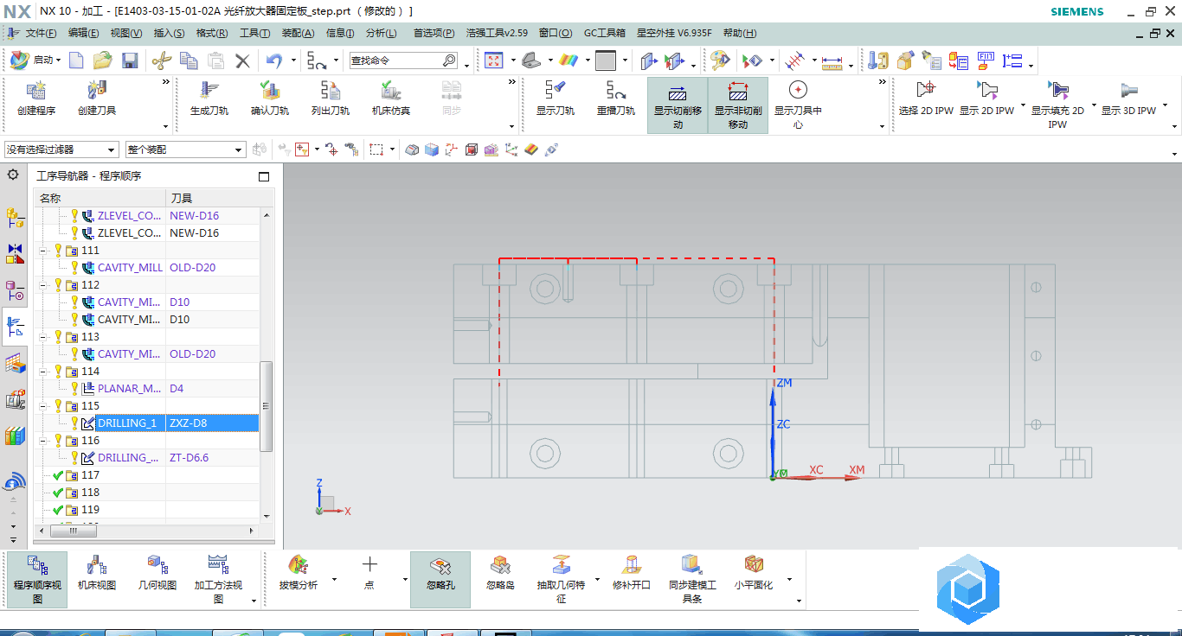Collapse program group 114
This screenshot has height=636, width=1182.
click(x=44, y=372)
